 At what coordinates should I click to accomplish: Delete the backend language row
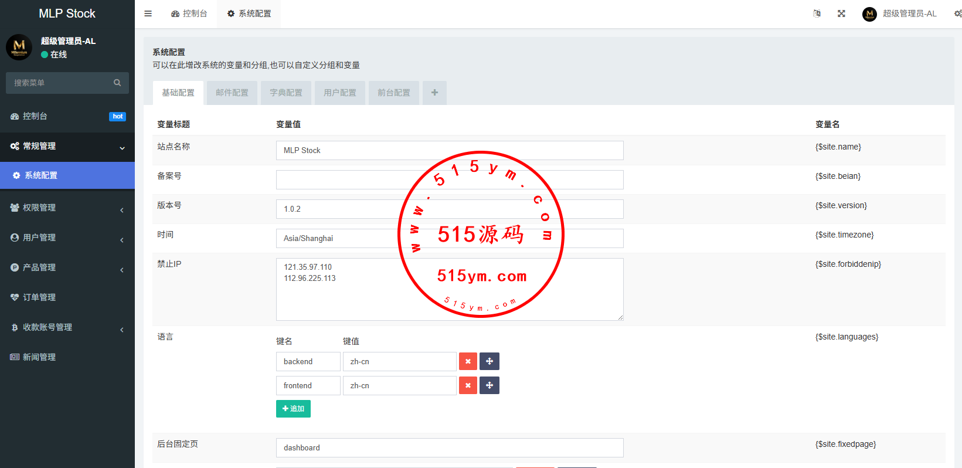pos(468,361)
